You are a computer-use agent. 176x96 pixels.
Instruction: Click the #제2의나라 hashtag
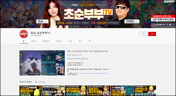coord(71,59)
